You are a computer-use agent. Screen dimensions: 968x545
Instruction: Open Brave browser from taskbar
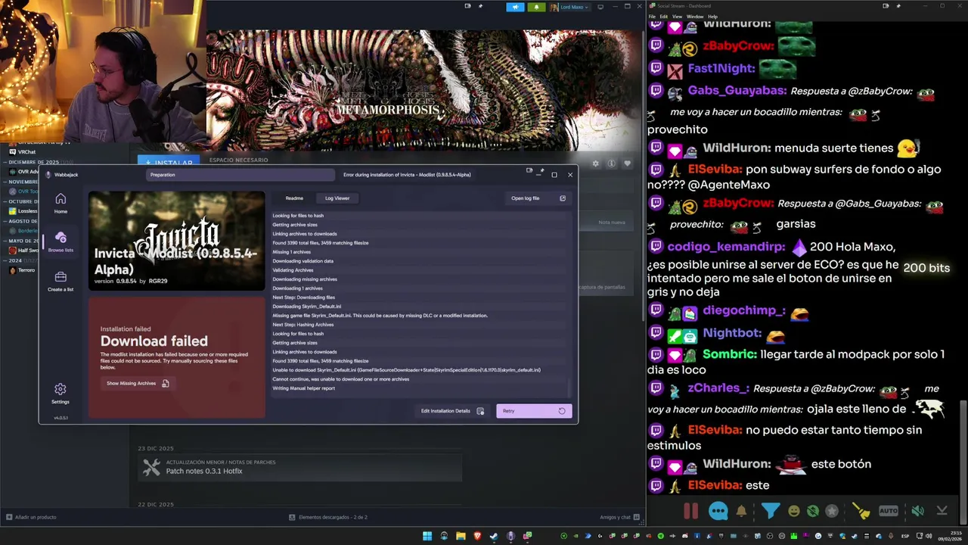477,537
